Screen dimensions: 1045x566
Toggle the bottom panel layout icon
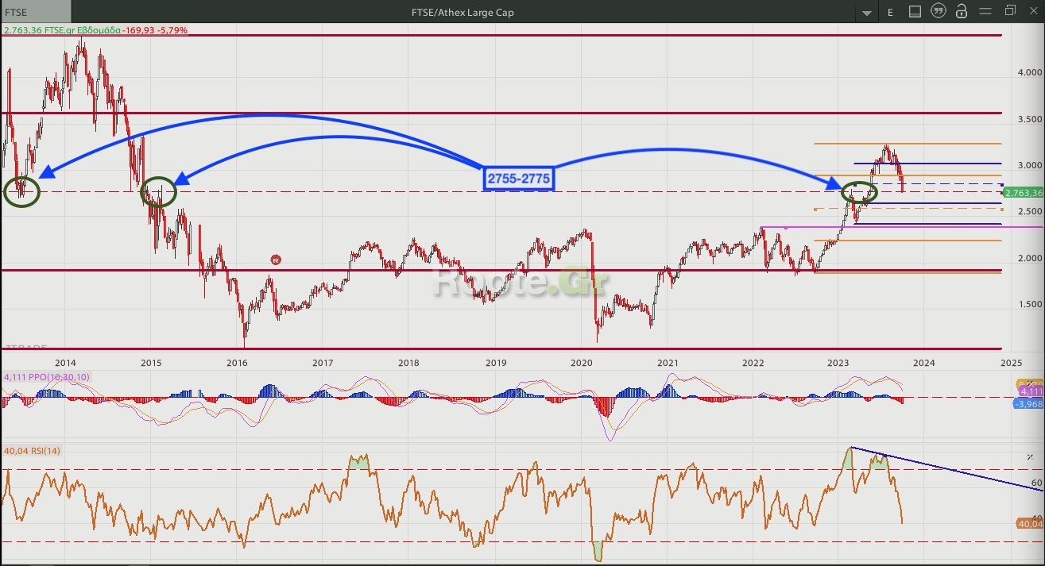[x=915, y=12]
